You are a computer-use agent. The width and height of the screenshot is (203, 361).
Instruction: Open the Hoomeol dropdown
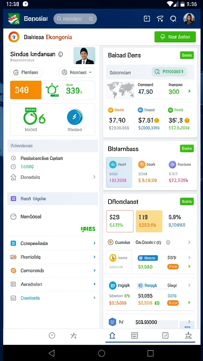pyautogui.click(x=77, y=73)
